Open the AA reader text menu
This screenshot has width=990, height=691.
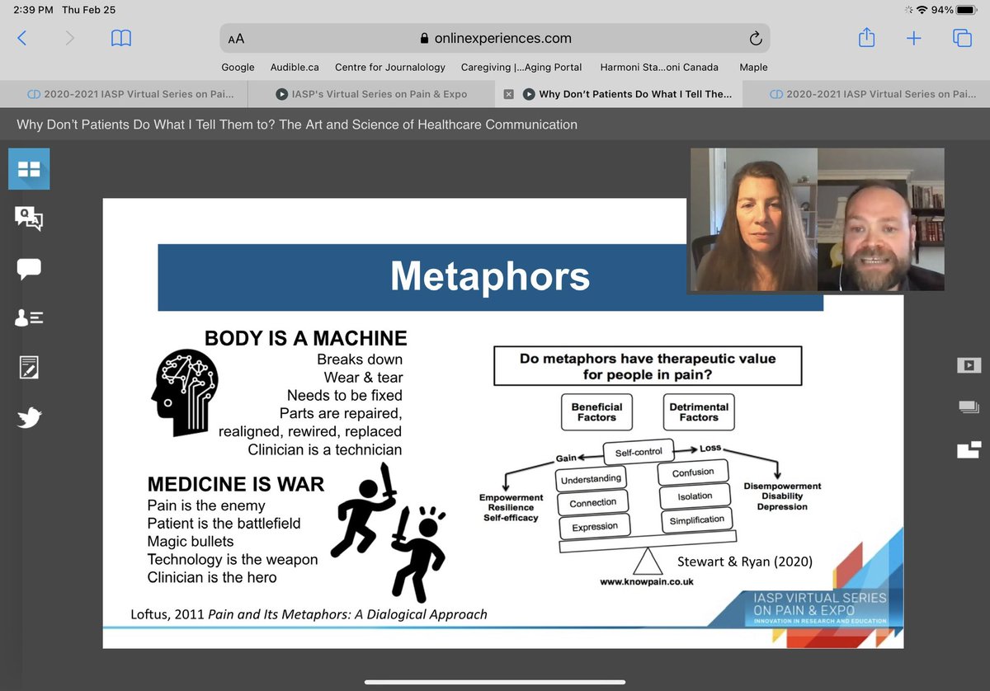tap(236, 39)
